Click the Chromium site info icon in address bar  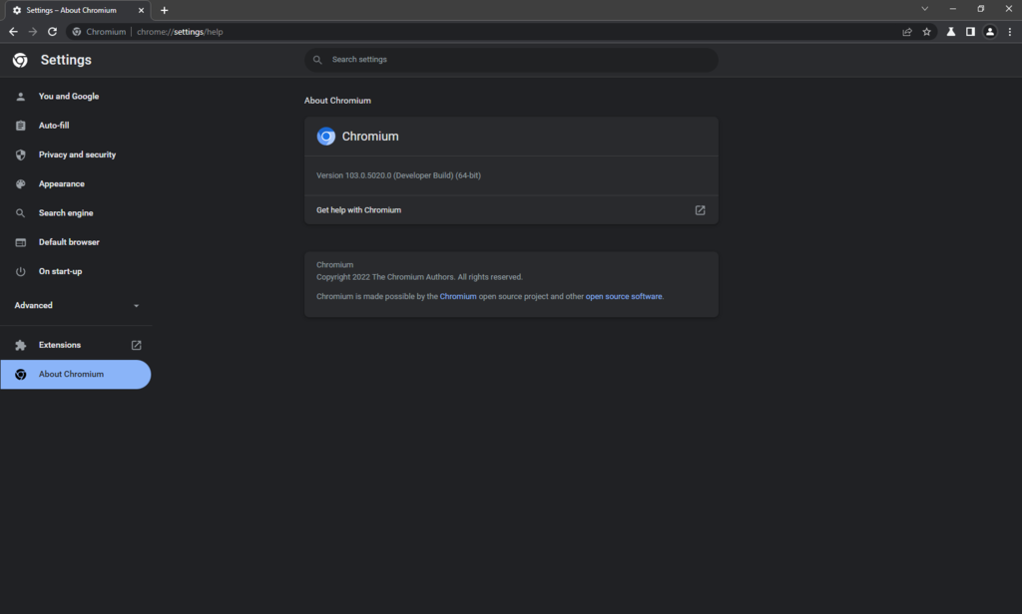[77, 31]
